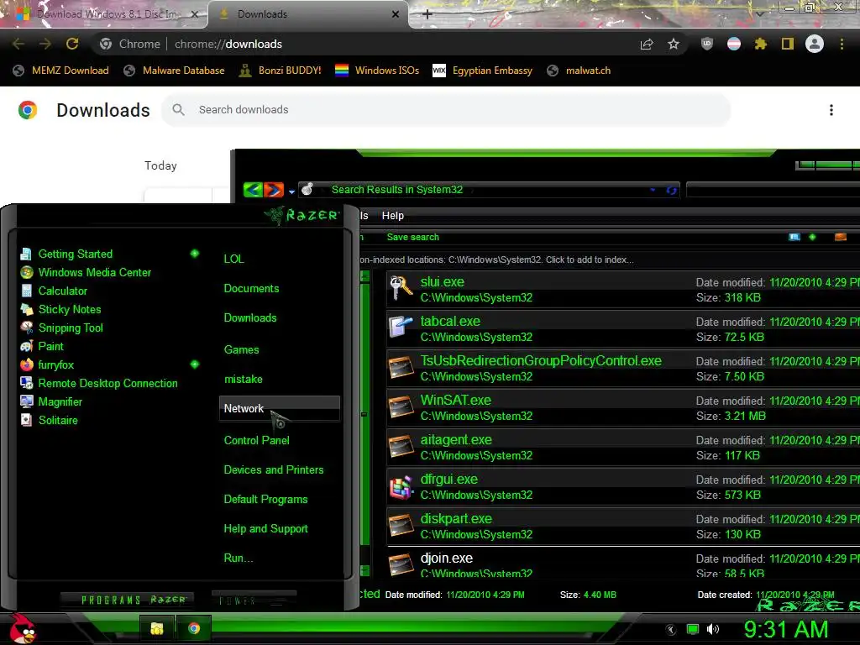The width and height of the screenshot is (860, 645).
Task: Open Malware Database bookmark
Action: (x=174, y=71)
